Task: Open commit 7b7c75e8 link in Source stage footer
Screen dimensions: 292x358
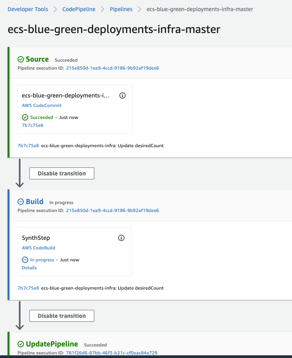Action: (x=28, y=146)
